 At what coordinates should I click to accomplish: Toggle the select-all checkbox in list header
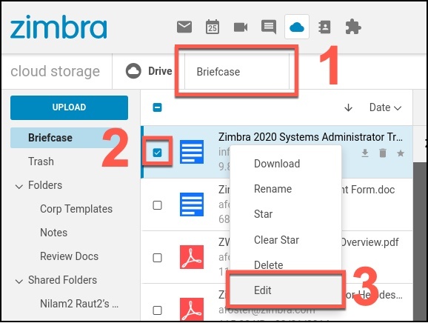tap(157, 107)
